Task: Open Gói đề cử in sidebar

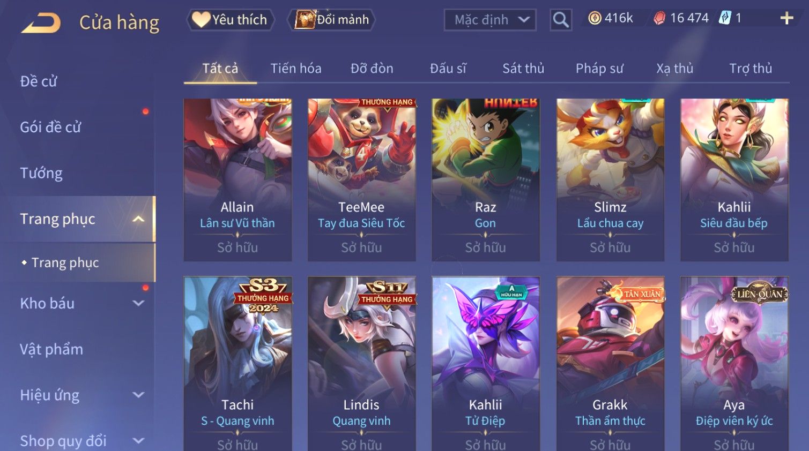Action: pyautogui.click(x=50, y=127)
